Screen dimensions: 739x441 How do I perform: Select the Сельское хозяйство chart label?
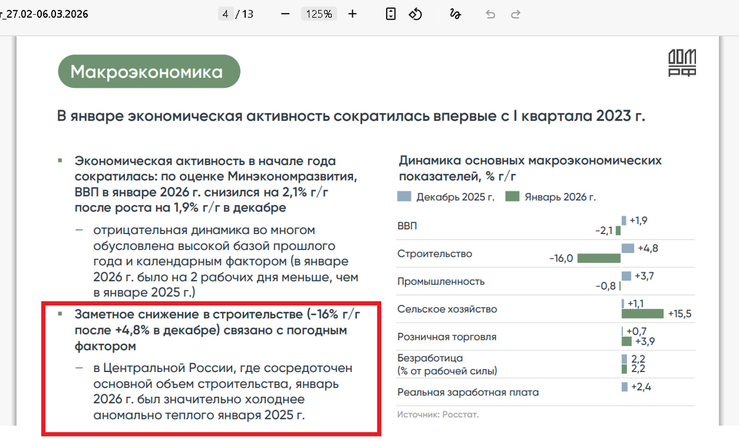447,309
